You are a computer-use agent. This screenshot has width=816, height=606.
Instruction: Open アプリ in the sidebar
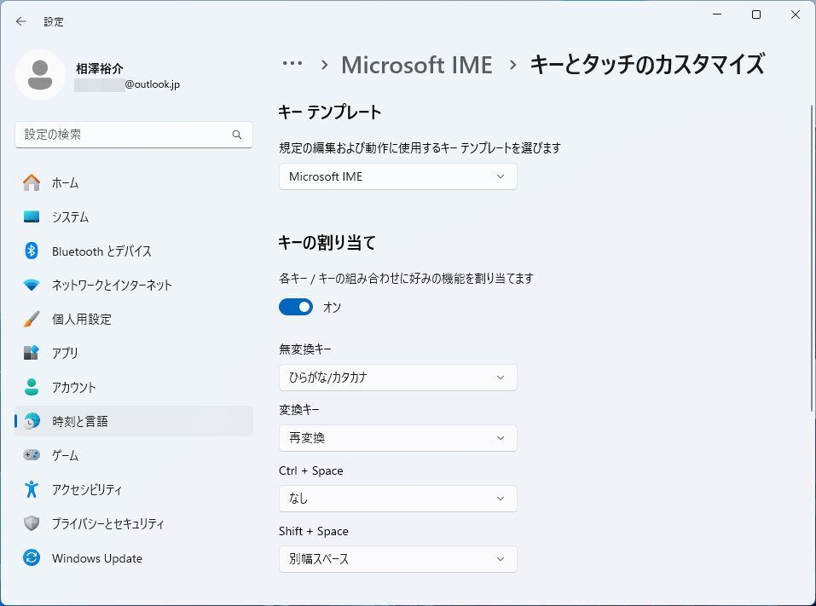pos(134,353)
